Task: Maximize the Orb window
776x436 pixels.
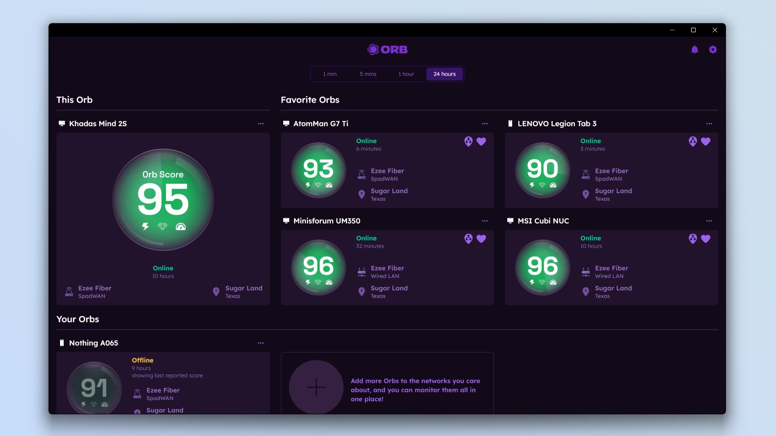Action: click(x=693, y=30)
